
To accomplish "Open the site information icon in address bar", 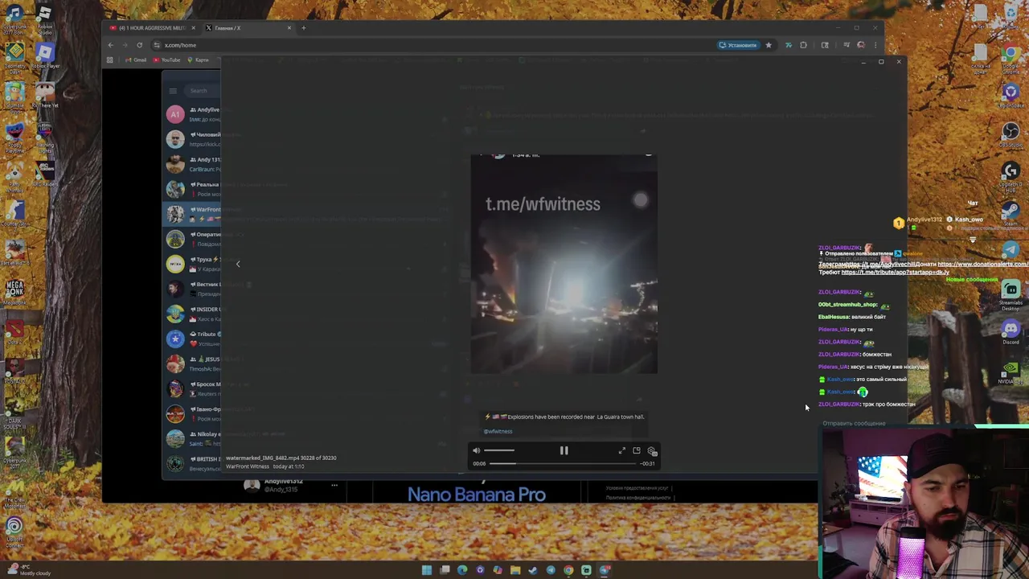I will click(157, 45).
